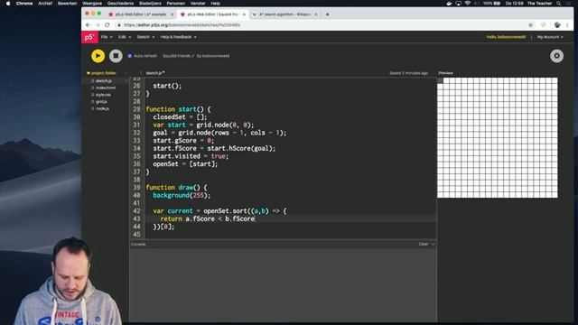
Task: Open the Wi-Fi status menu
Action: point(468,4)
